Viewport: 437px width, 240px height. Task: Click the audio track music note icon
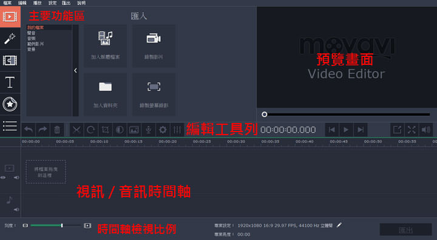10,200
